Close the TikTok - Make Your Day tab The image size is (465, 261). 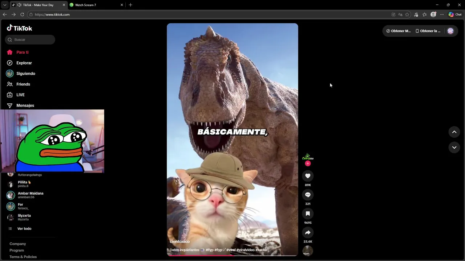(64, 5)
